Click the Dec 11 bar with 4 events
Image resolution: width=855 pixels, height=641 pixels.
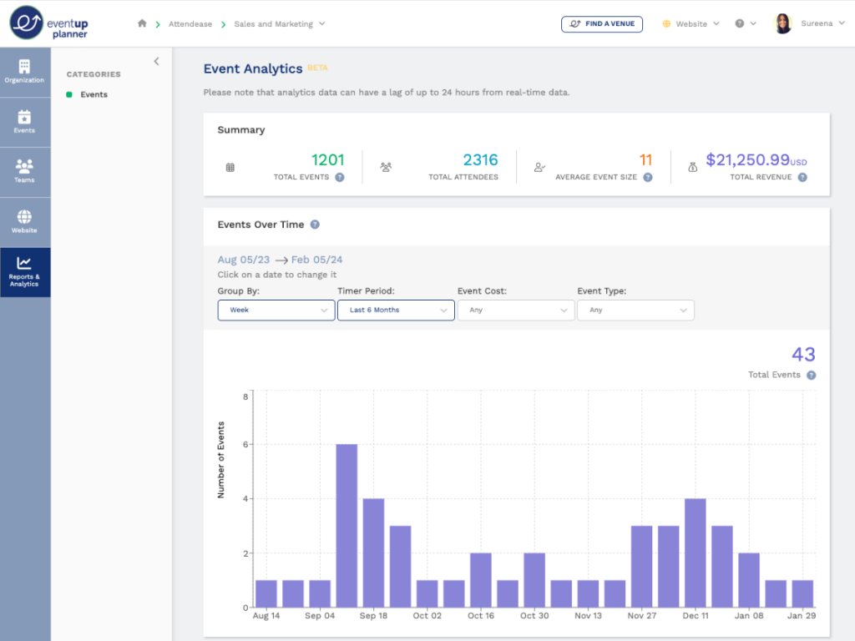pos(696,553)
